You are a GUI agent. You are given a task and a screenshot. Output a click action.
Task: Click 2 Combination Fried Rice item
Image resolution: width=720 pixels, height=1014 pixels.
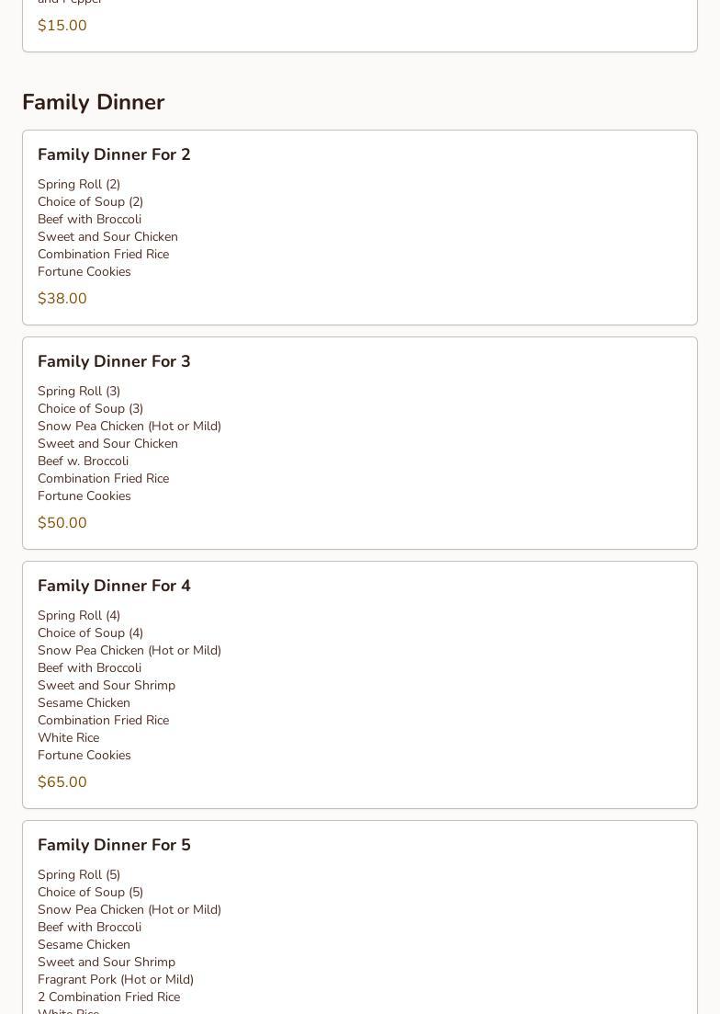coord(108,997)
